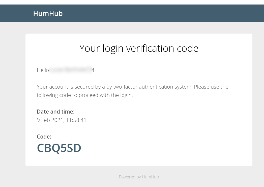Click the phrase 'two-factor authentication system'
Viewport: 264px width, 187px height.
point(153,87)
